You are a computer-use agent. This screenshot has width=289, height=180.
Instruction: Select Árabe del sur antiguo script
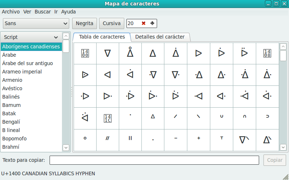[x=31, y=63]
